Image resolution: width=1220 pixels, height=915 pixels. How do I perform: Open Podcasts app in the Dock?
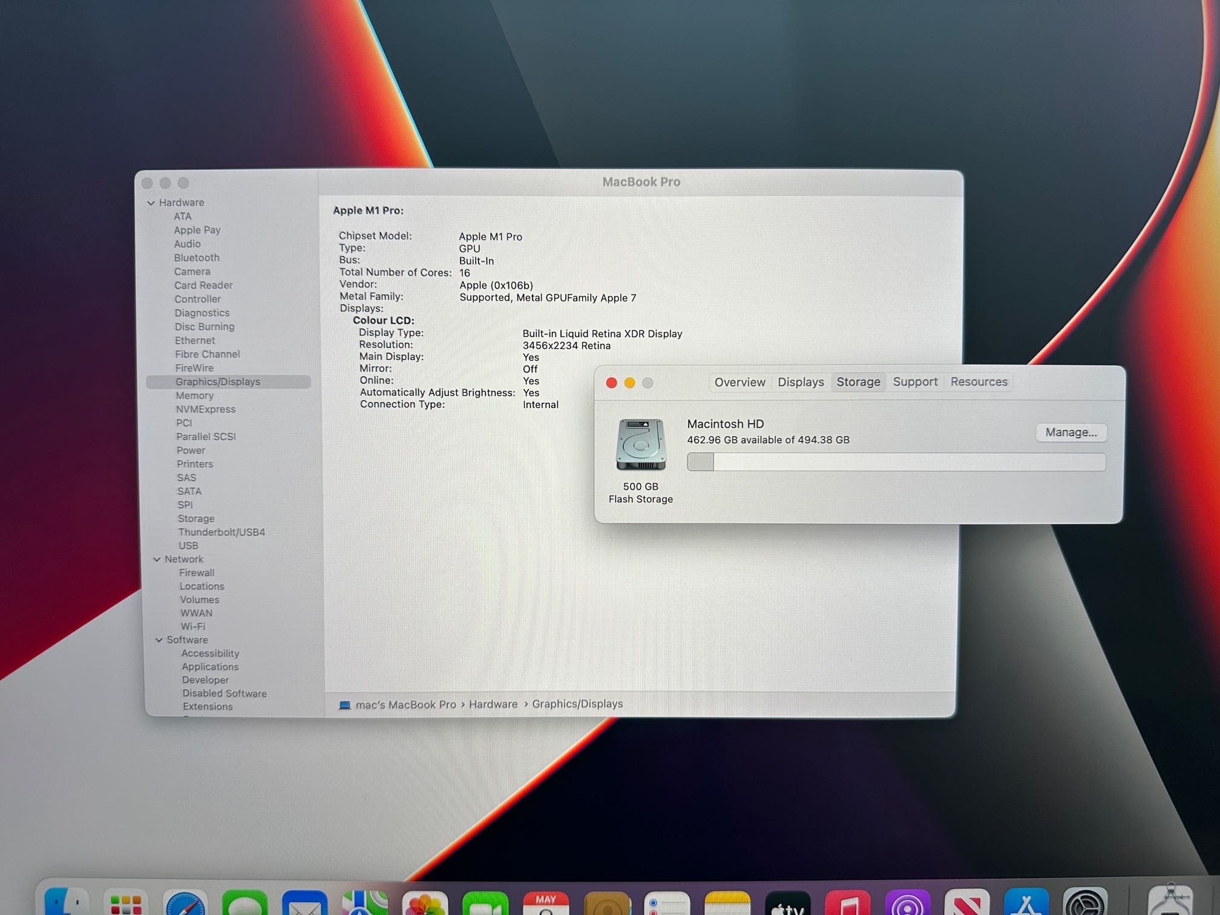click(x=907, y=903)
